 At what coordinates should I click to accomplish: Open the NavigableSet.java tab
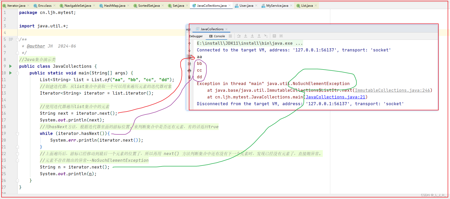tap(78, 5)
